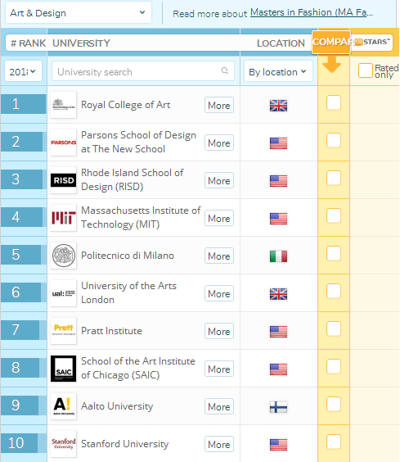Viewport: 400px width, 462px height.
Task: Open the Stanford University name link
Action: [125, 444]
